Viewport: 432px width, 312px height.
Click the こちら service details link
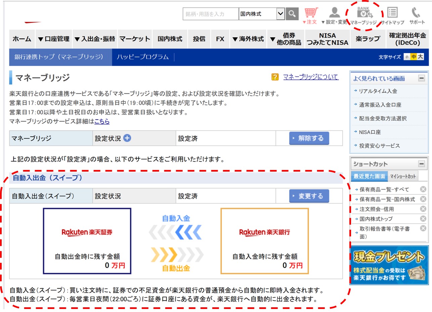(x=102, y=122)
